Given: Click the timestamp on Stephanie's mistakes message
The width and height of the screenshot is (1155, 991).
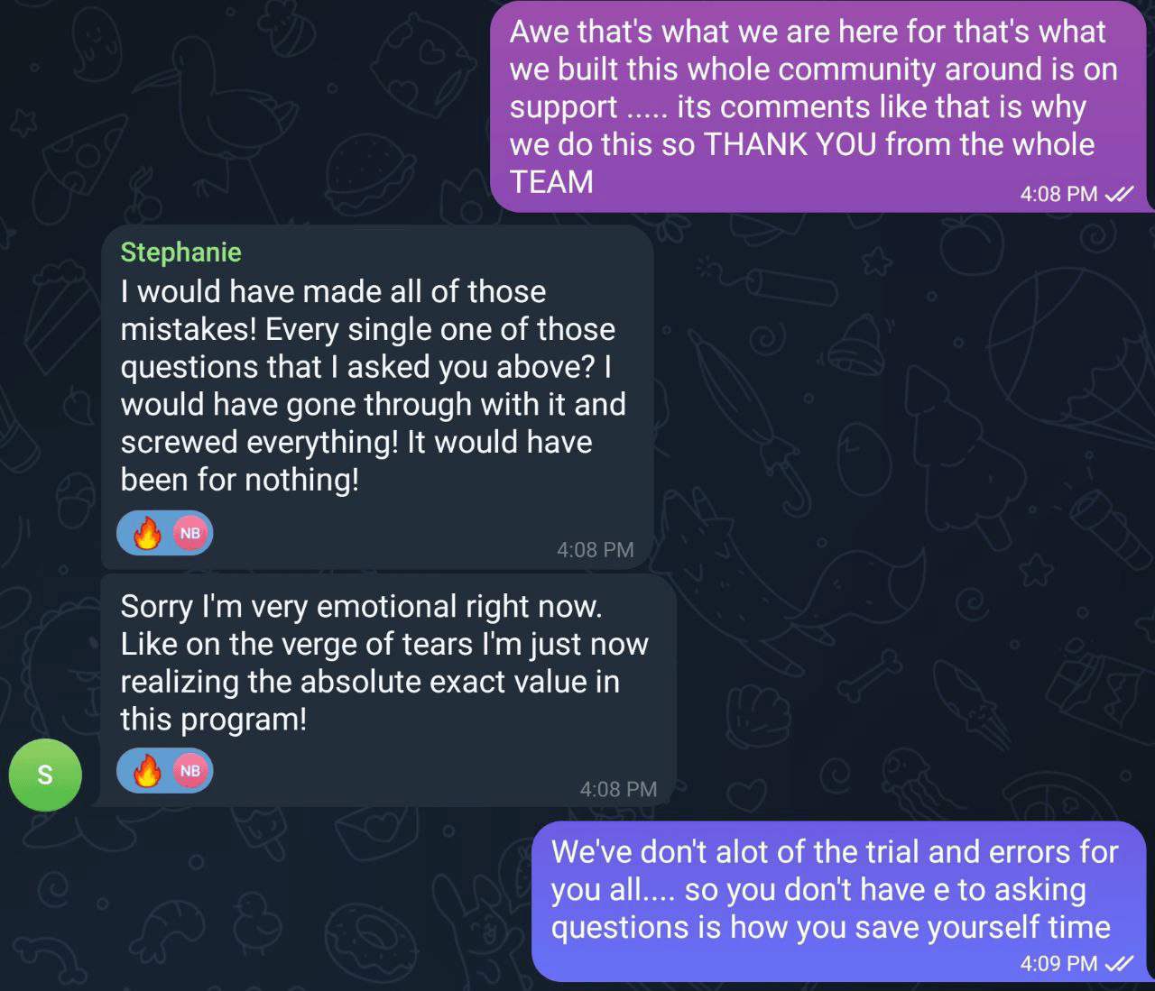Looking at the screenshot, I should (x=596, y=549).
